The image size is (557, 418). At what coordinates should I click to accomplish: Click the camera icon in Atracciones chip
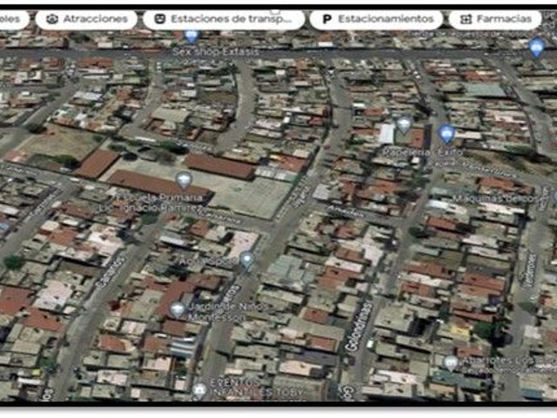point(52,19)
